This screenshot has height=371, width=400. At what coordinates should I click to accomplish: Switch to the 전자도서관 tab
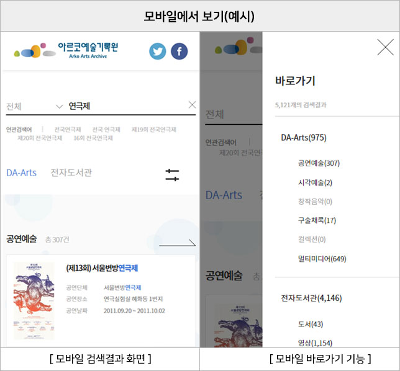click(71, 172)
